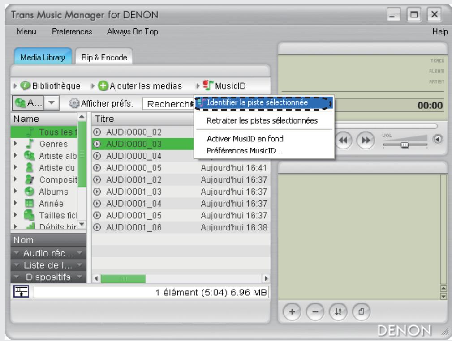Click the Tailles ficl file size icon

[x=29, y=215]
